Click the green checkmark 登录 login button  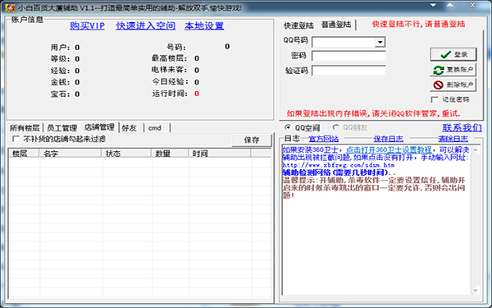coord(453,54)
